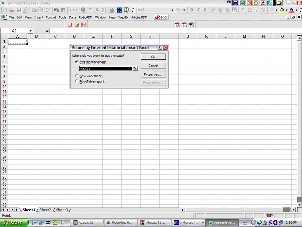Screen dimensions: 302x227
Task: Switch to the Sheet2 tab
Action: 46,210
